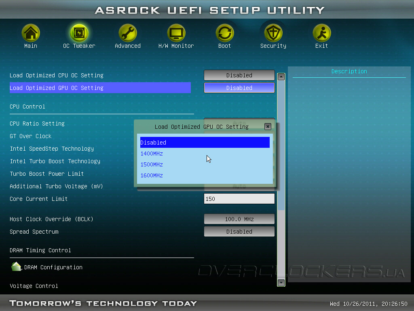
Task: Click the Exit running man icon
Action: pyautogui.click(x=321, y=33)
